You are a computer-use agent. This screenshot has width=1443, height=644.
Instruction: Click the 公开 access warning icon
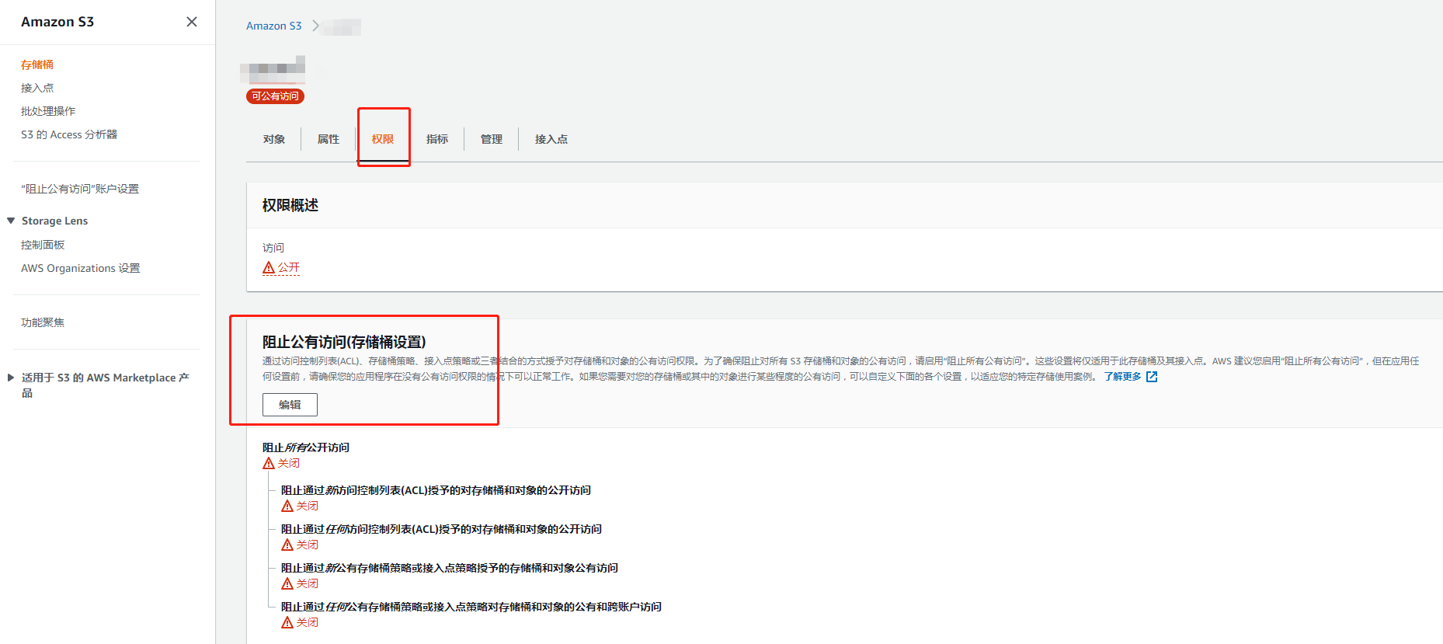coord(269,267)
